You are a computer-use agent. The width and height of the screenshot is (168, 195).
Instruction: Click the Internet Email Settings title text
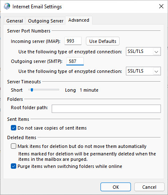pyautogui.click(x=37, y=7)
